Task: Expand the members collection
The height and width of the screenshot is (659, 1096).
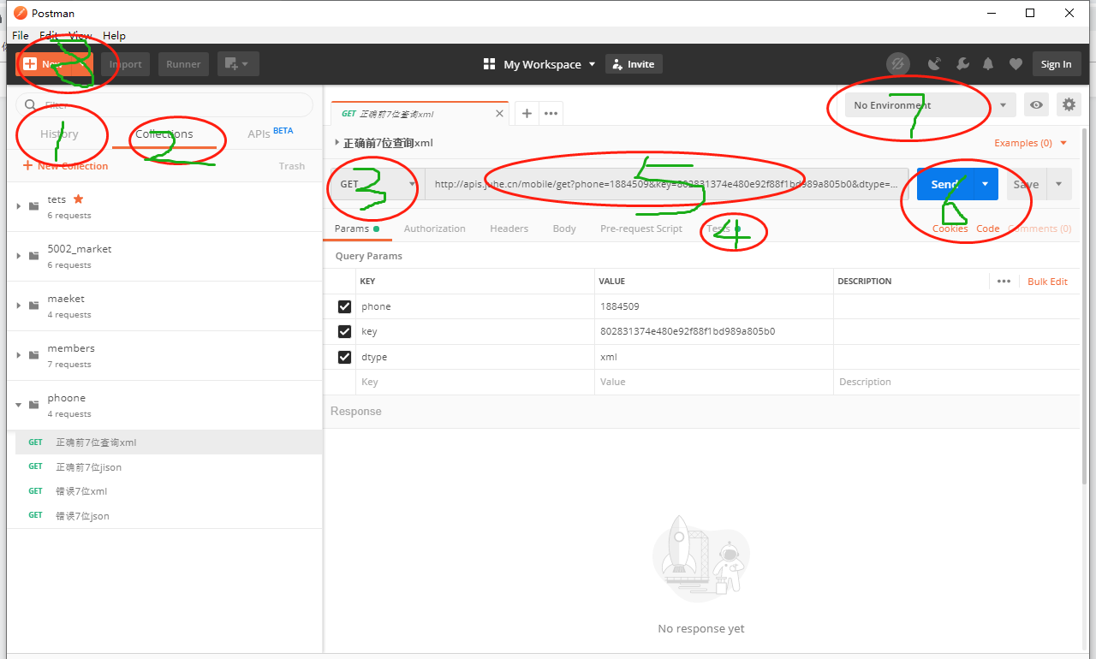Action: (19, 355)
